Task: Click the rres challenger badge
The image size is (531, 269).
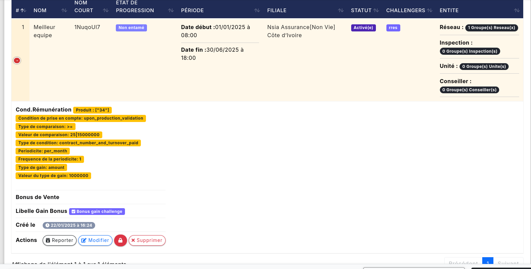Action: click(x=393, y=28)
